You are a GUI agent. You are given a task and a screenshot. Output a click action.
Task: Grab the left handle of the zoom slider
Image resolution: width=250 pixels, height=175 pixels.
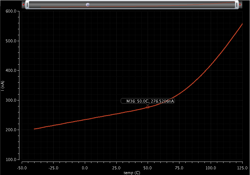point(27,5)
